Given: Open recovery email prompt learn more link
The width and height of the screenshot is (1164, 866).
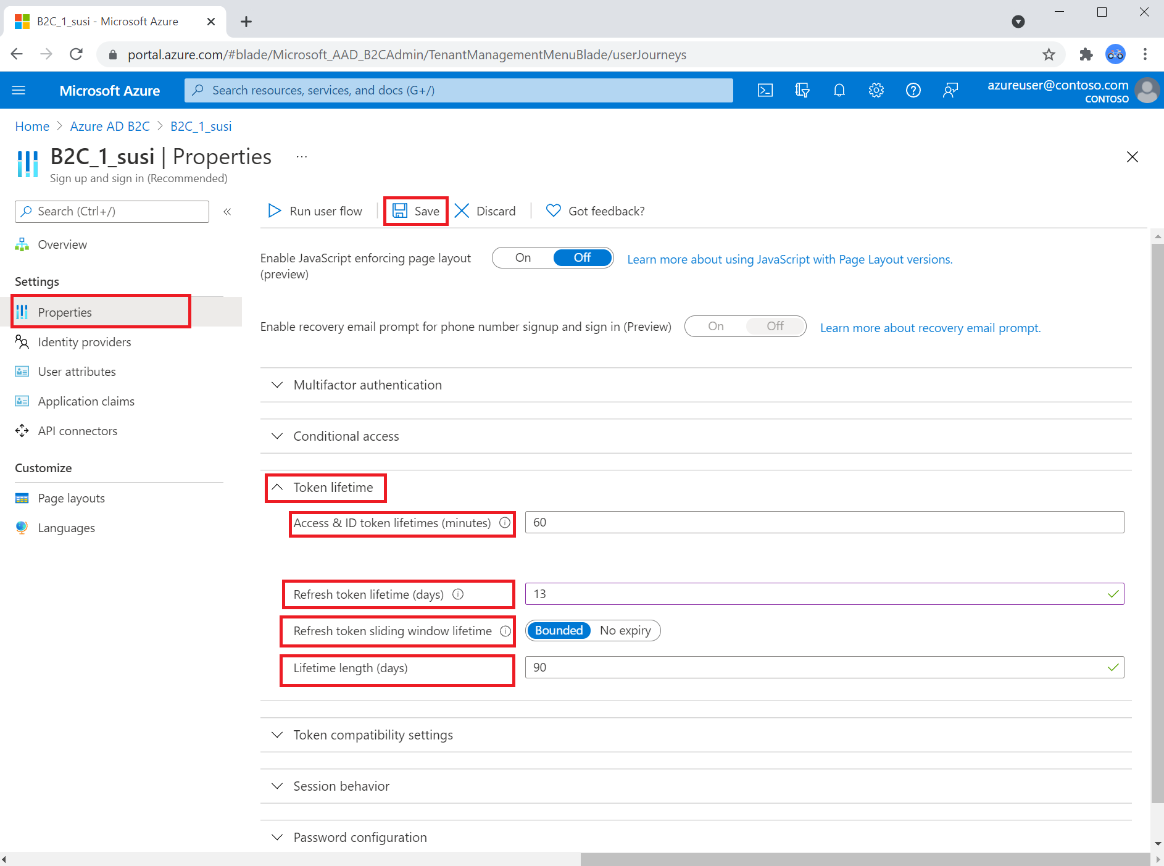Looking at the screenshot, I should click(x=930, y=327).
